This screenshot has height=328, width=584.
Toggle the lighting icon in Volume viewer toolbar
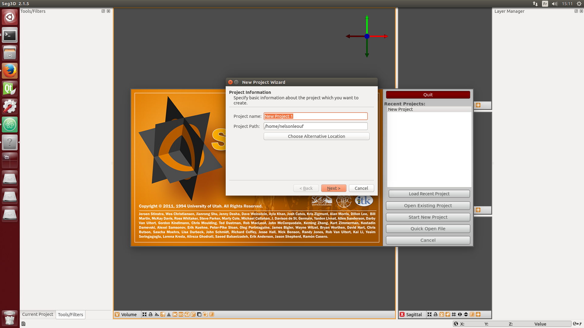[x=163, y=314]
